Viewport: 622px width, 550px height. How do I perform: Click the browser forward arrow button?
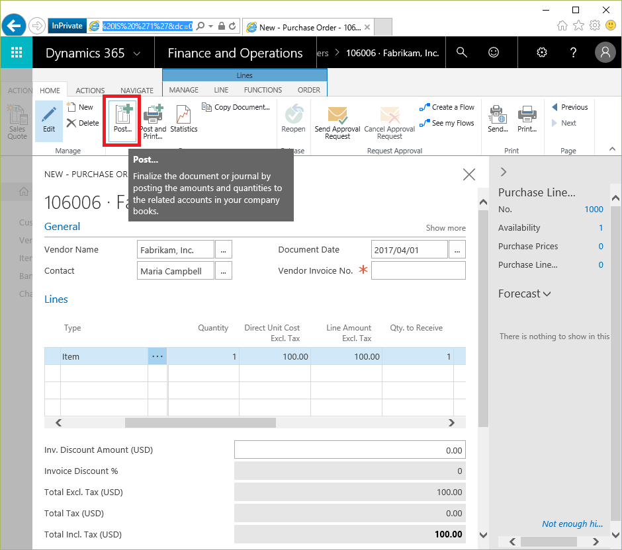[37, 26]
